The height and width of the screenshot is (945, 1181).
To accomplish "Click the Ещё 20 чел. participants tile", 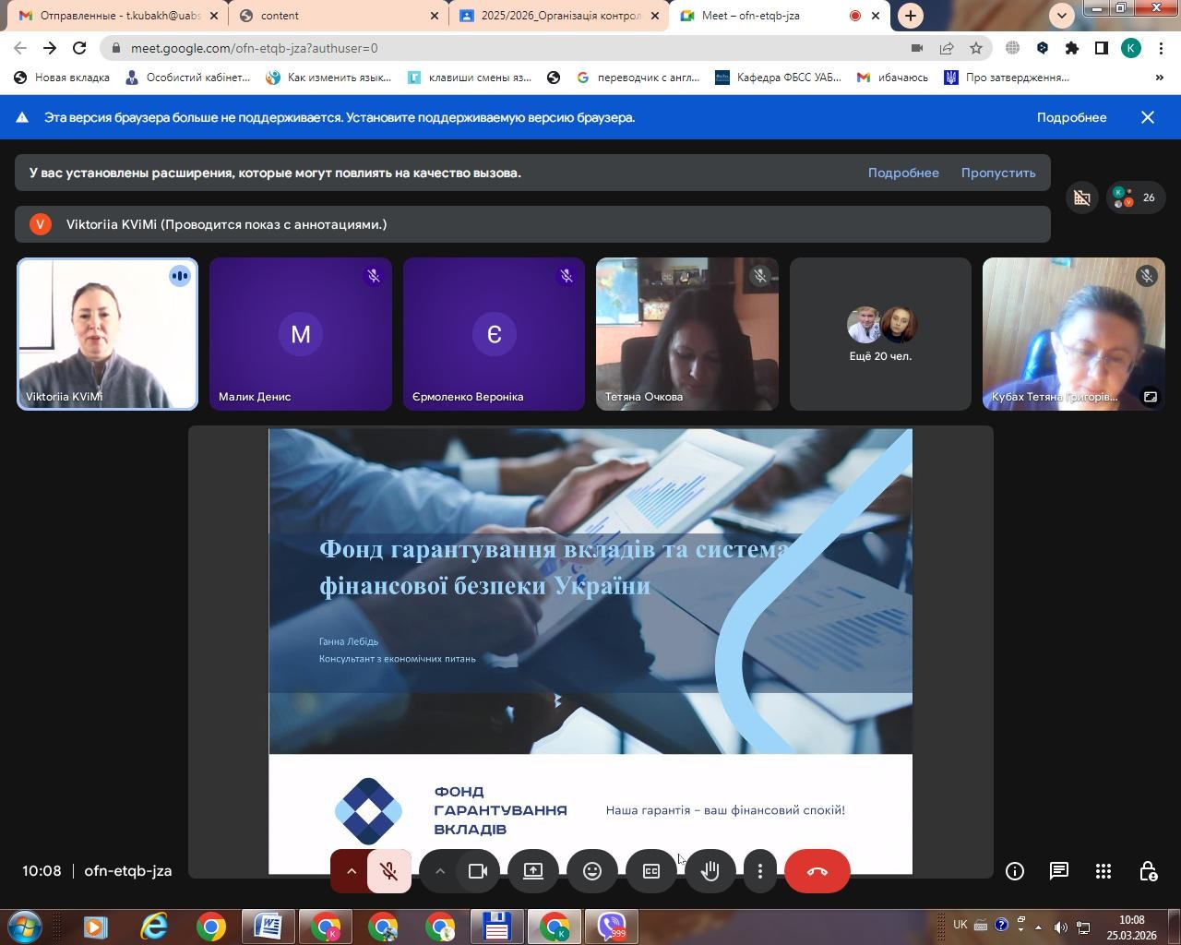I will (880, 334).
